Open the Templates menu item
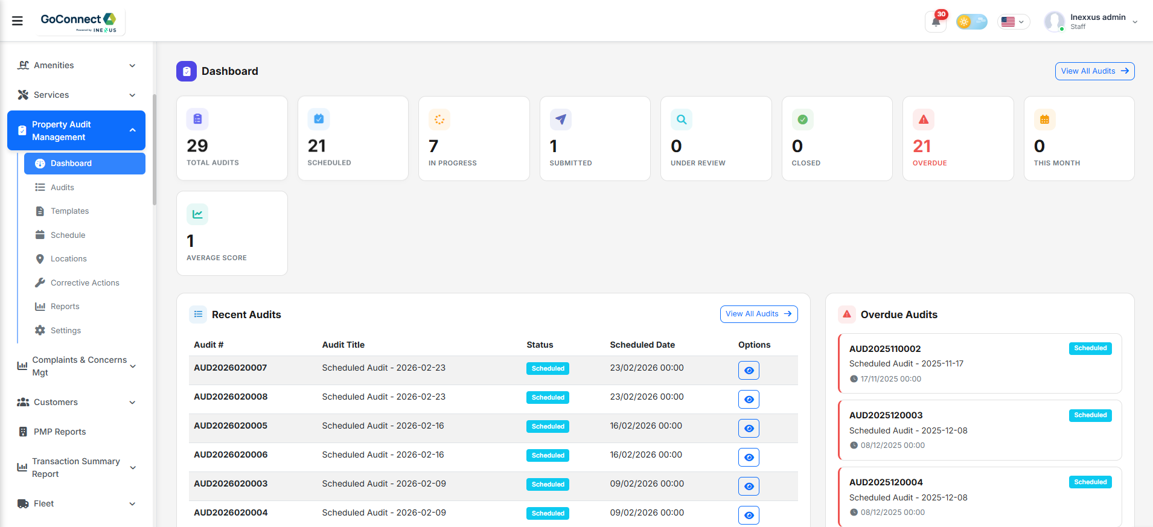1153x527 pixels. [85, 211]
